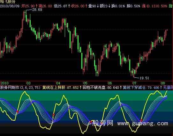Select the 06 month marker on time axis

[110, 83]
